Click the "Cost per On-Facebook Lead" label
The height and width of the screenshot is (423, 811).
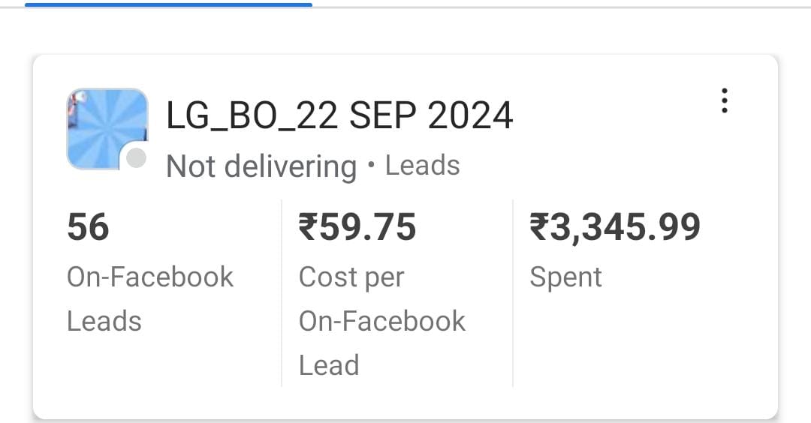[381, 321]
